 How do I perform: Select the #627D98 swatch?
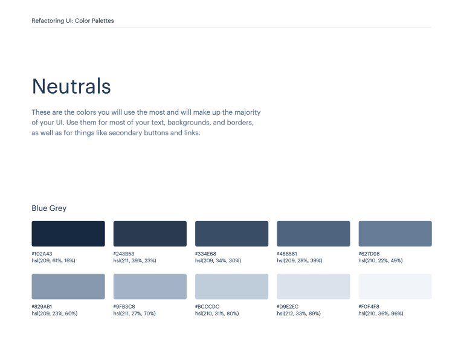pos(395,234)
